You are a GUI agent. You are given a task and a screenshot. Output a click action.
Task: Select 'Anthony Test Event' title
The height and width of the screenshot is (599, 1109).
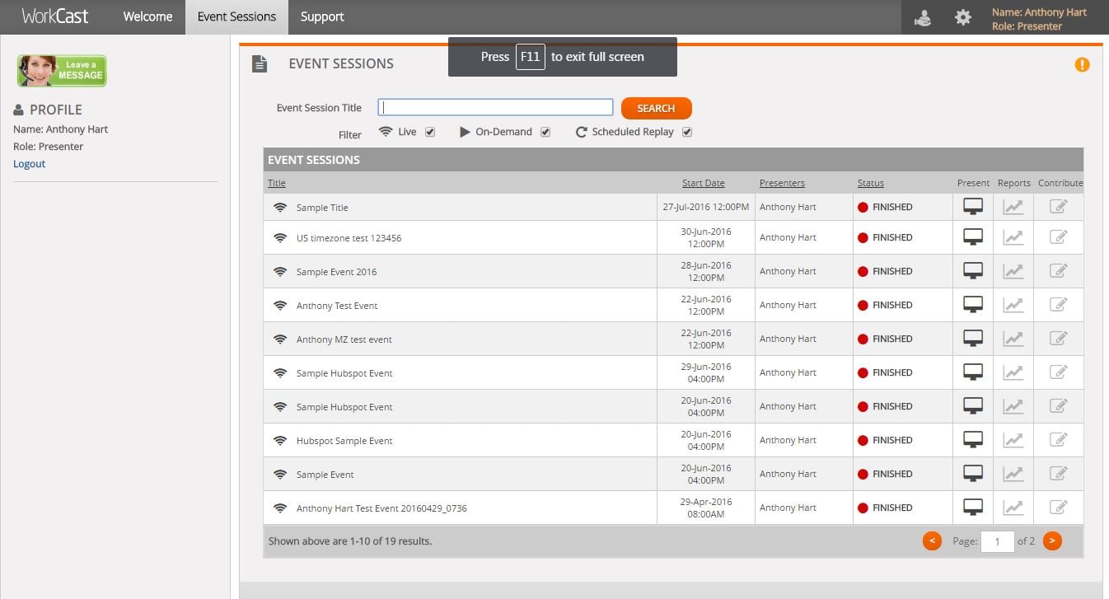point(337,306)
